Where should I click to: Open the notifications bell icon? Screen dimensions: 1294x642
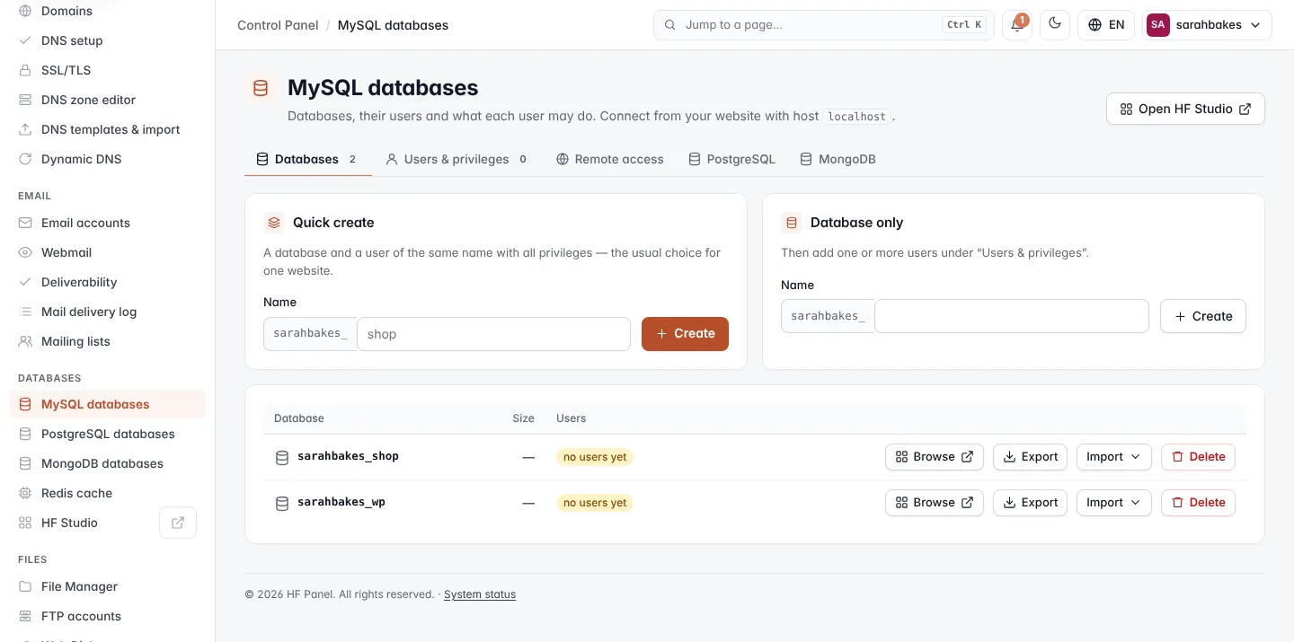coord(1017,25)
